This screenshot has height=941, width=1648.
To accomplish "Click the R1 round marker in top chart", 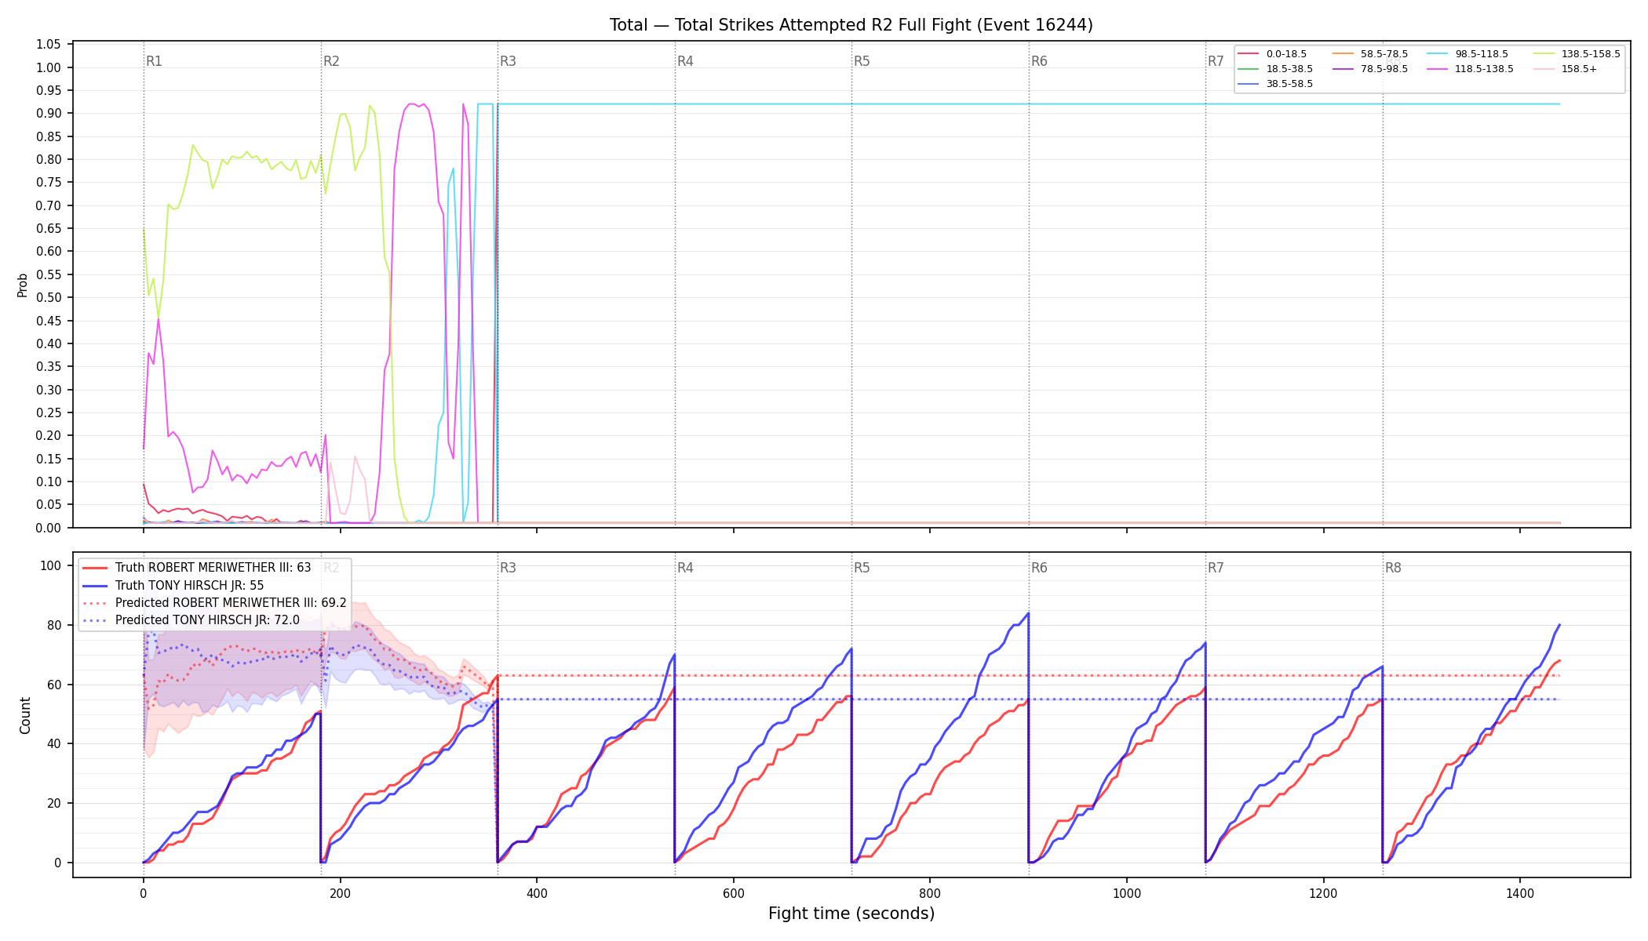I will click(x=154, y=61).
